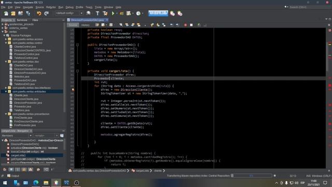Click the memory usage indicator bar
The height and width of the screenshot is (187, 332).
(x=158, y=13)
